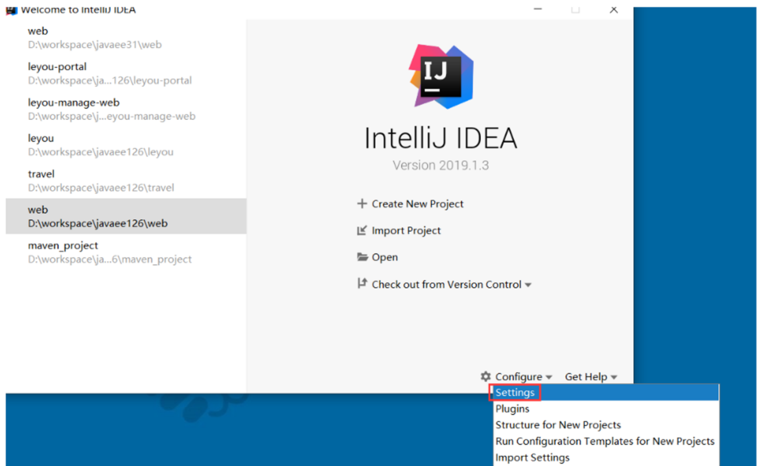The width and height of the screenshot is (757, 466).
Task: Choose Import Settings menu entry
Action: [605, 458]
